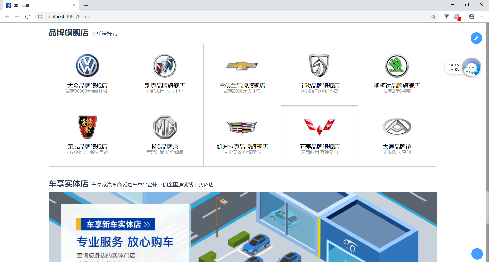Click the 专业服务 放心购车 banner headline

pyautogui.click(x=125, y=242)
